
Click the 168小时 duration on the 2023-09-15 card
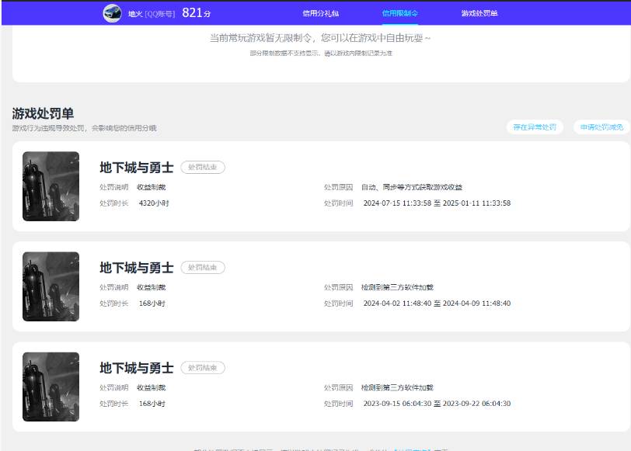tap(152, 403)
